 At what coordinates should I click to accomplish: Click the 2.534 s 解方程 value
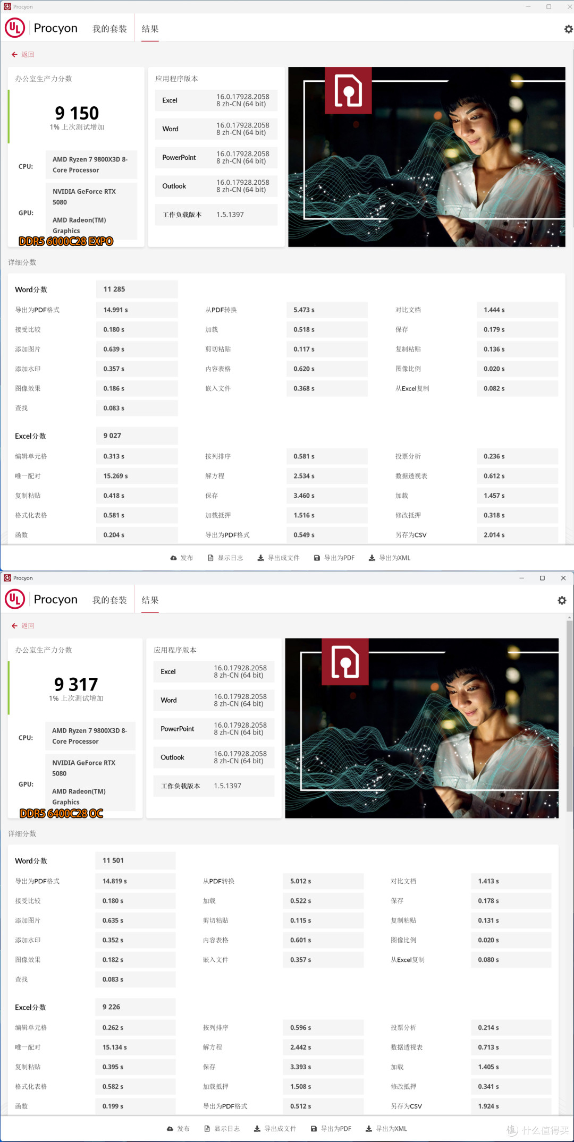tap(327, 476)
